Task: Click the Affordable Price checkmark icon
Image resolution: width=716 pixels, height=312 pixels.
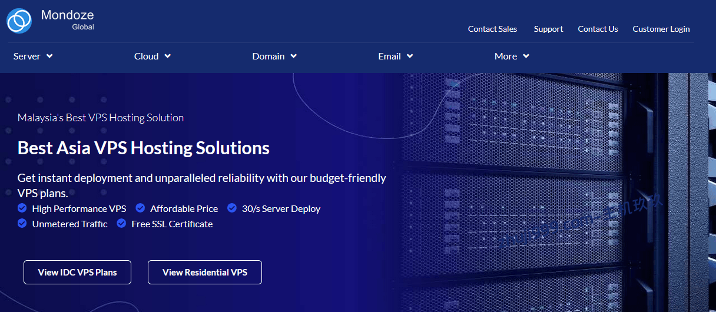Action: (x=140, y=208)
